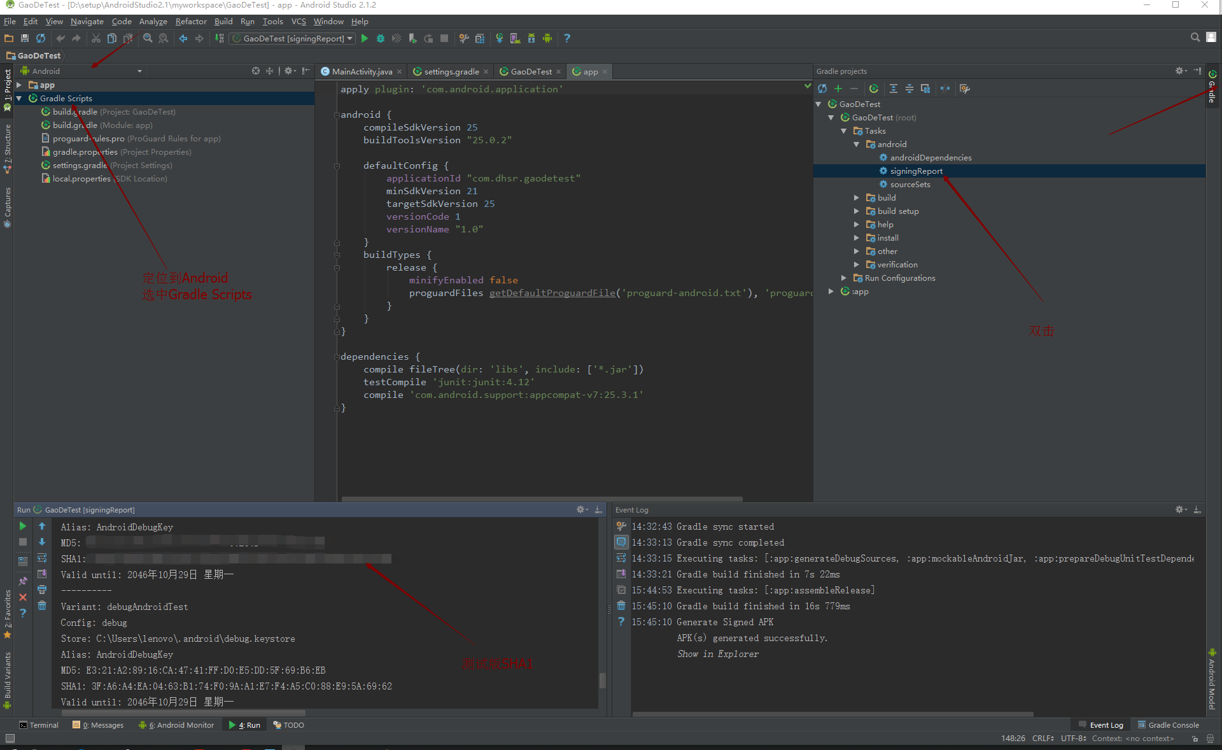Rerun green arrow in Run panel
This screenshot has width=1222, height=750.
point(23,526)
